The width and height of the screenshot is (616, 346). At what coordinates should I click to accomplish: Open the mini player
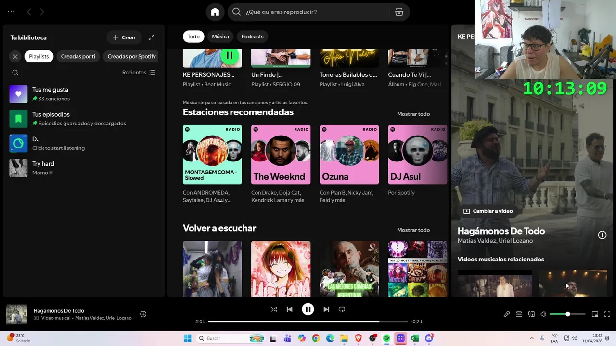(x=595, y=314)
